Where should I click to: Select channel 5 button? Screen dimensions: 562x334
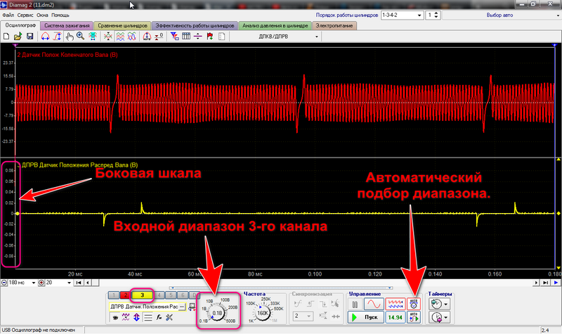pyautogui.click(x=171, y=295)
